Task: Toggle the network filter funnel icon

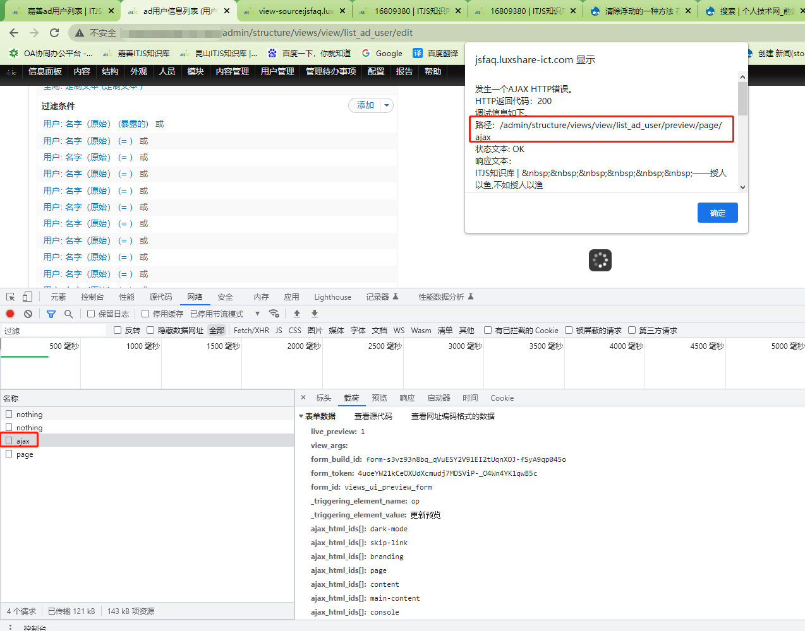Action: [51, 314]
